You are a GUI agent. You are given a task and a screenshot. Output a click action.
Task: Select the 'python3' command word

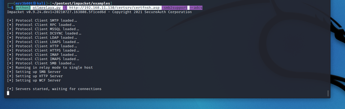(23, 8)
